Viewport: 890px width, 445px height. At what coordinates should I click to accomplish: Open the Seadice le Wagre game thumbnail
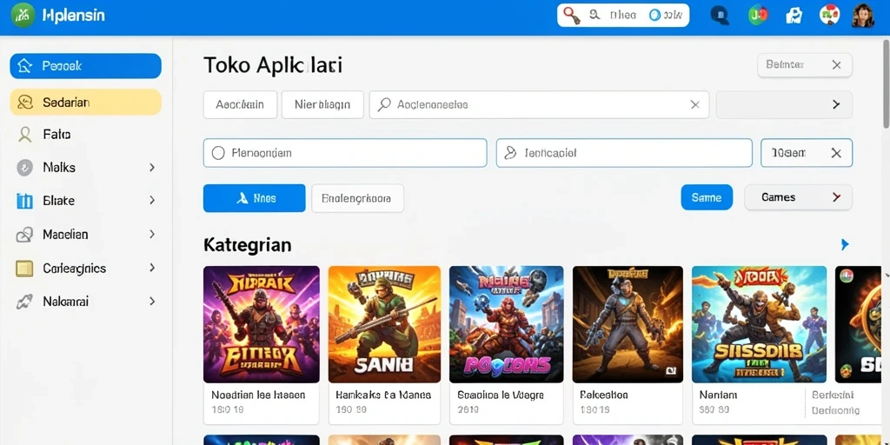point(507,324)
